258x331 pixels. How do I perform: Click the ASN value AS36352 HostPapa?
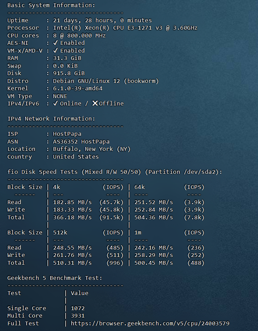coord(81,141)
